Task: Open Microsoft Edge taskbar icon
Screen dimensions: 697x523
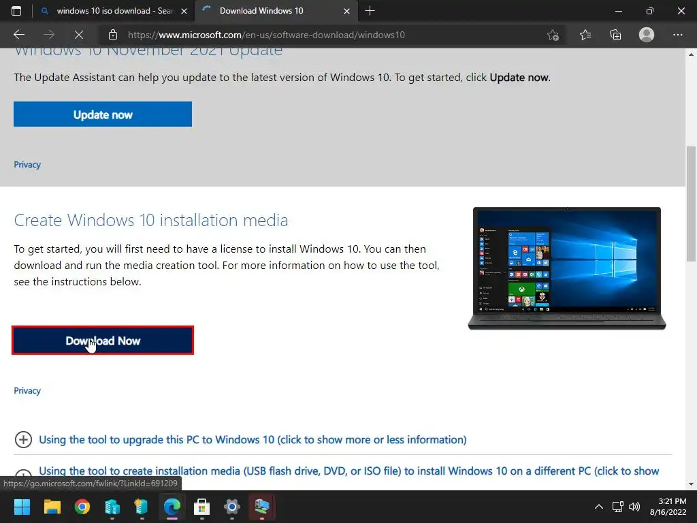Action: (172, 507)
